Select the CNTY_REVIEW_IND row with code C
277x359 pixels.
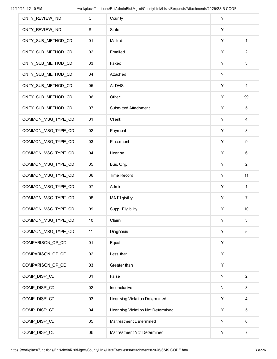139,18
